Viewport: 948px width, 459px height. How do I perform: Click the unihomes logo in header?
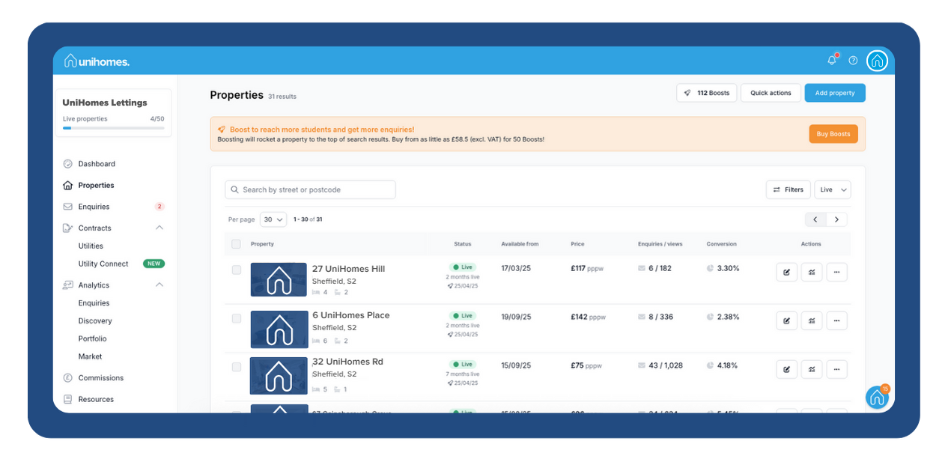click(x=97, y=61)
